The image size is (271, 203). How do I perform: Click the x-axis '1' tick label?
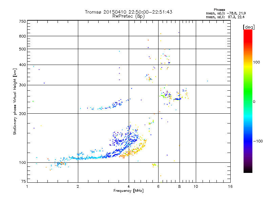click(27, 186)
